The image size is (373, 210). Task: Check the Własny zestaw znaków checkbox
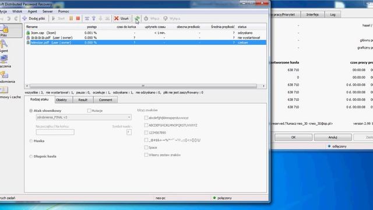[x=146, y=155]
